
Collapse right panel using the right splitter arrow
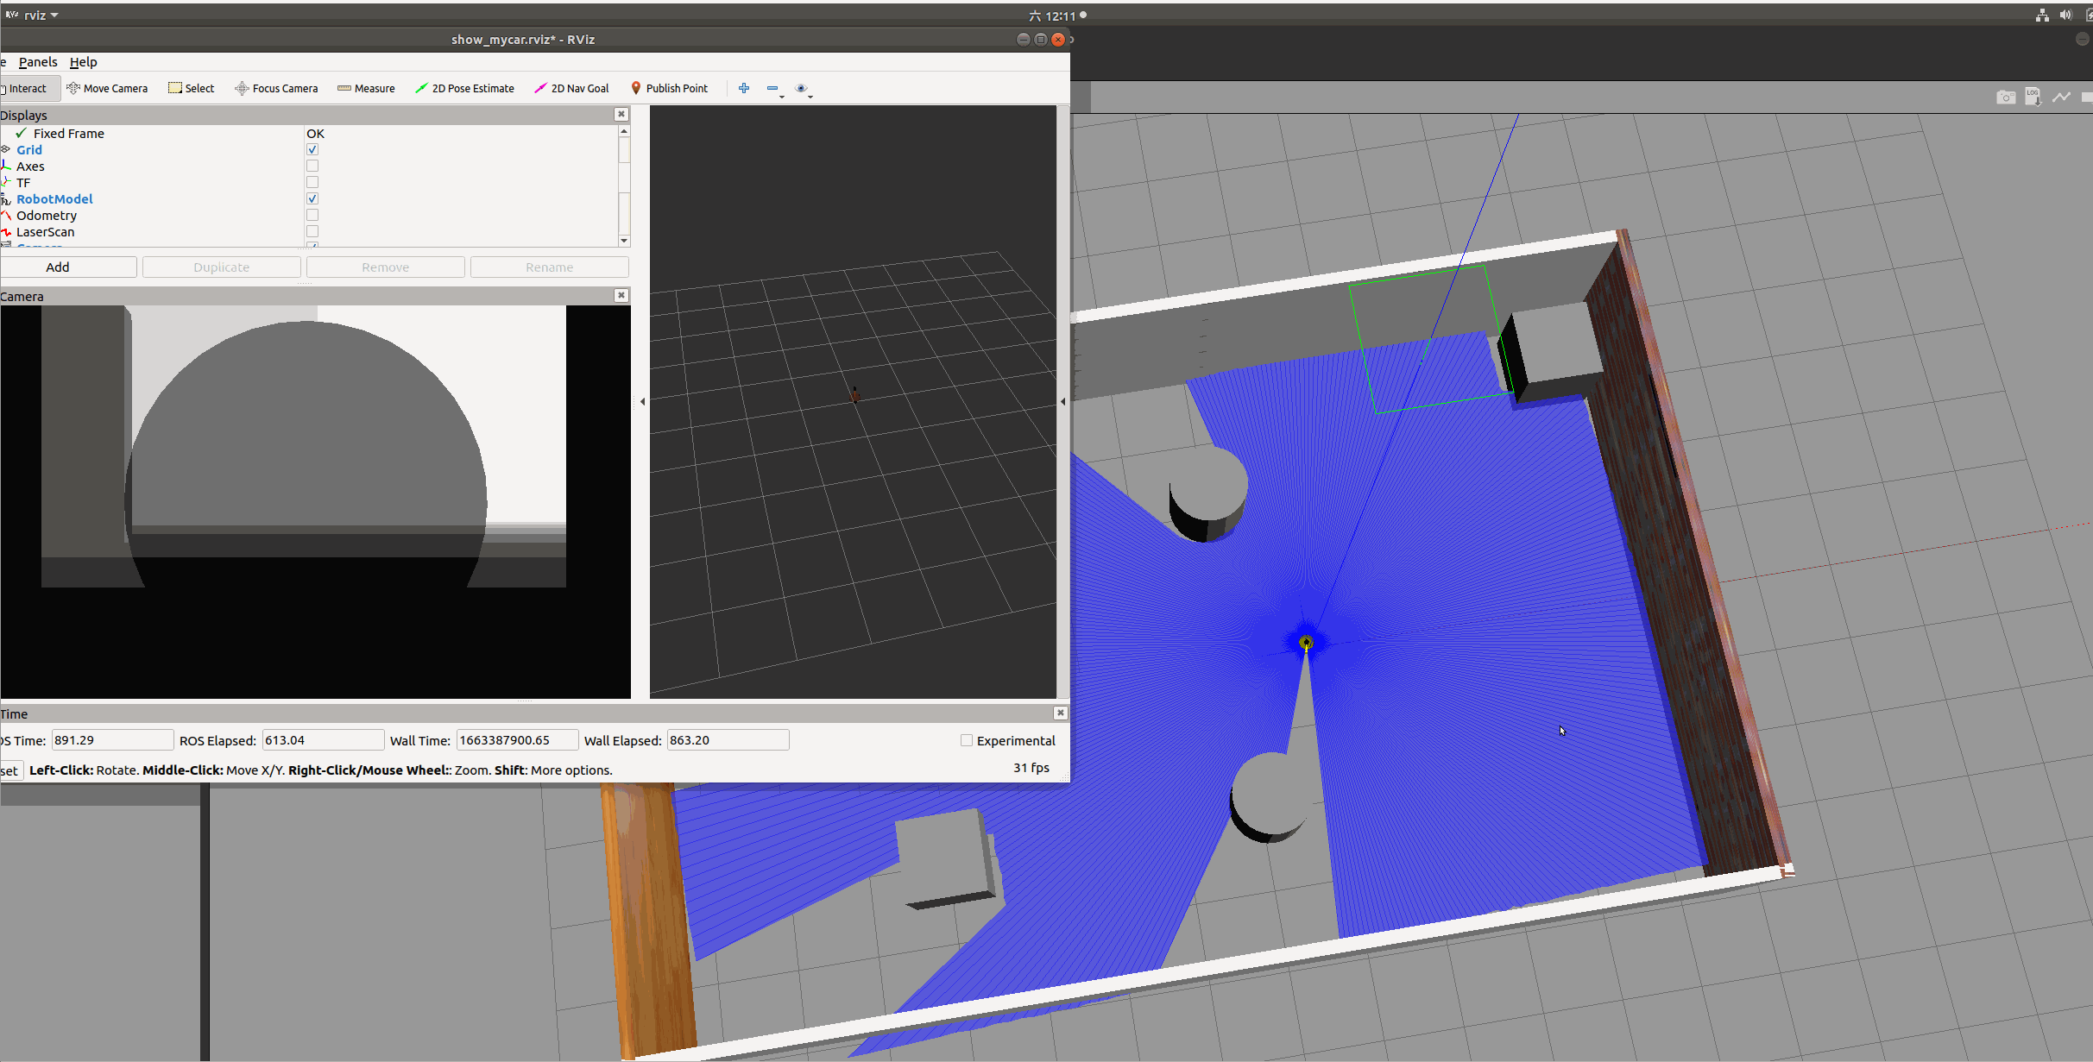[1062, 401]
